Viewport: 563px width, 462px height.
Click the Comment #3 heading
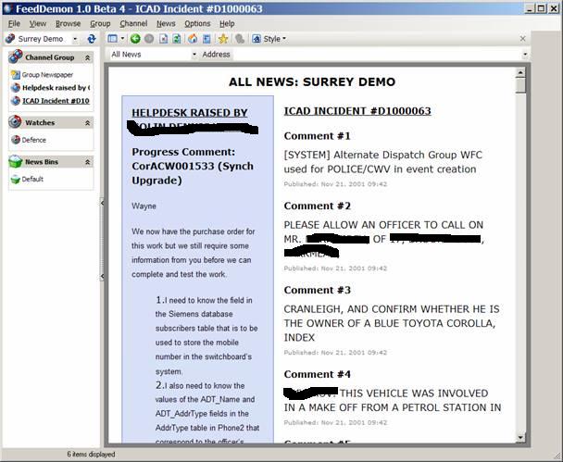317,290
